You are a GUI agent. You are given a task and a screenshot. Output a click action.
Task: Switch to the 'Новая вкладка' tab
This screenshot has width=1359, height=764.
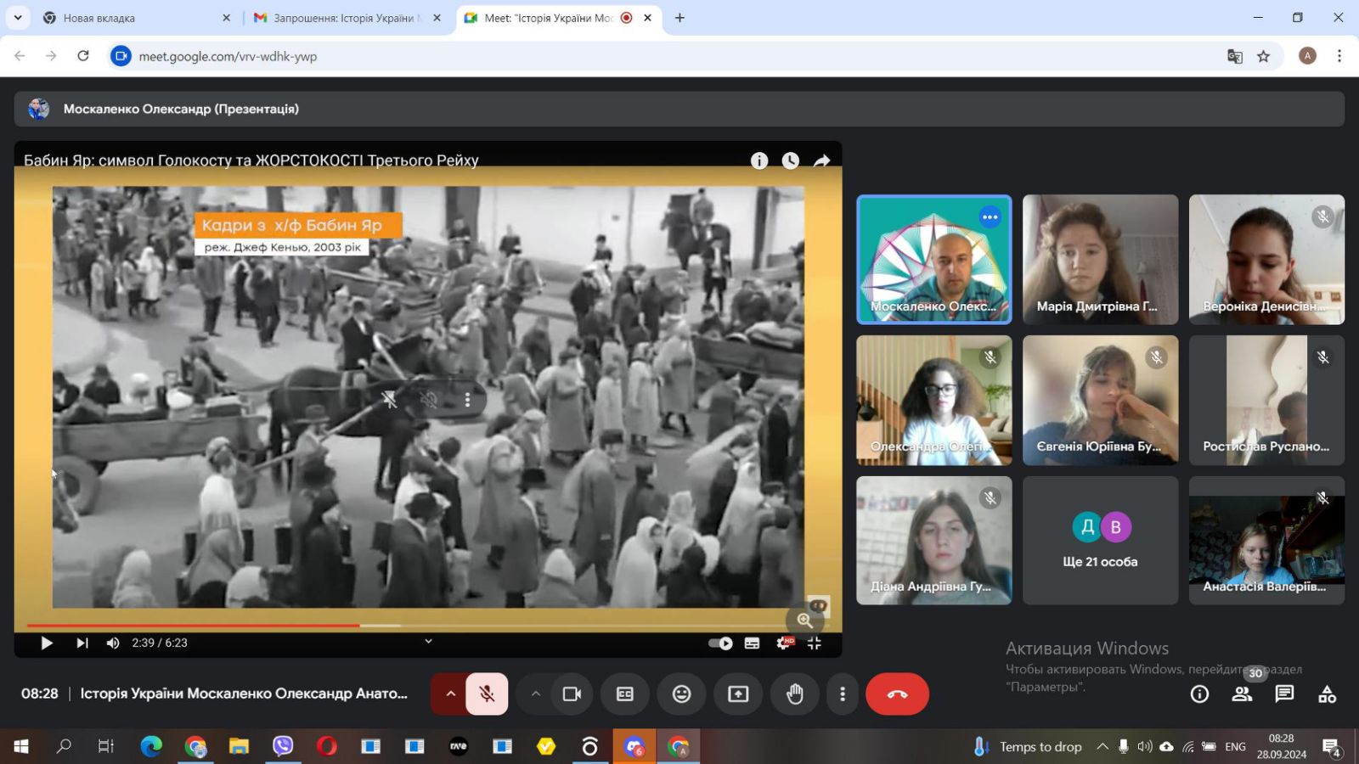click(x=132, y=18)
